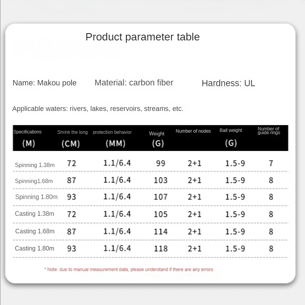
Task: Click 'Number of nodes' column header
Action: point(193,131)
